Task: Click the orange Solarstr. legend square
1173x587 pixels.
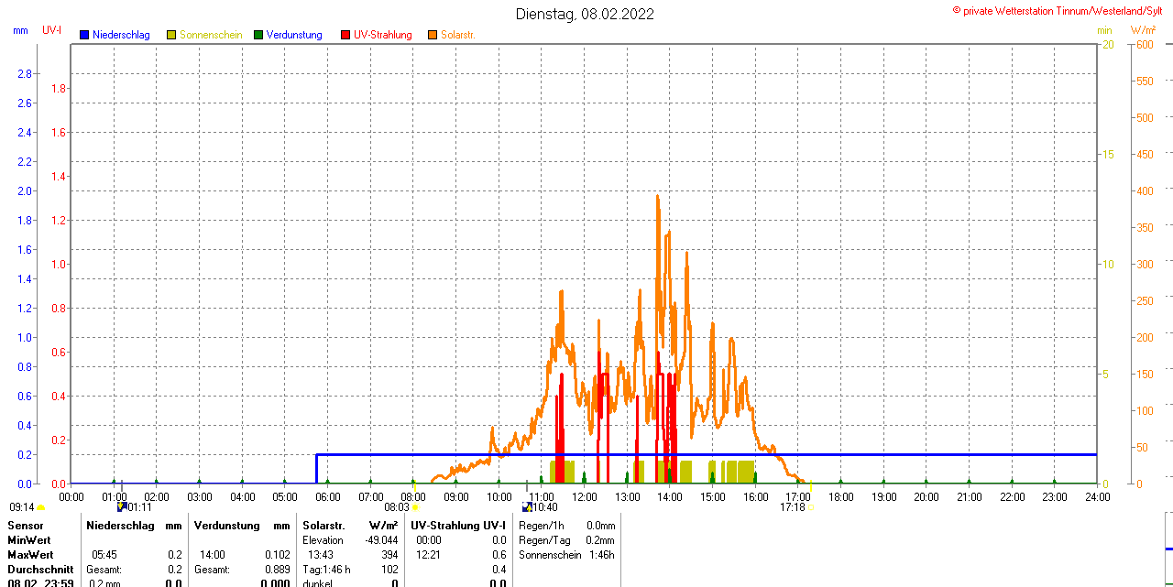Action: coord(432,35)
